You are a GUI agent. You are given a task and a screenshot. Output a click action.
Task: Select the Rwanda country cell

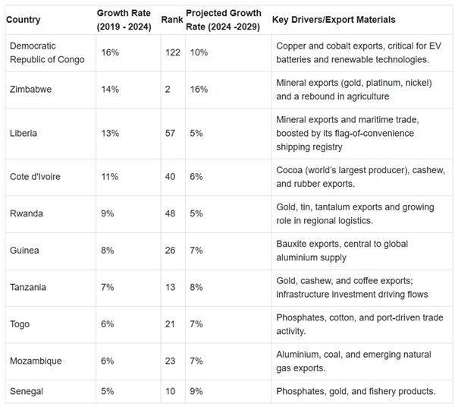26,213
